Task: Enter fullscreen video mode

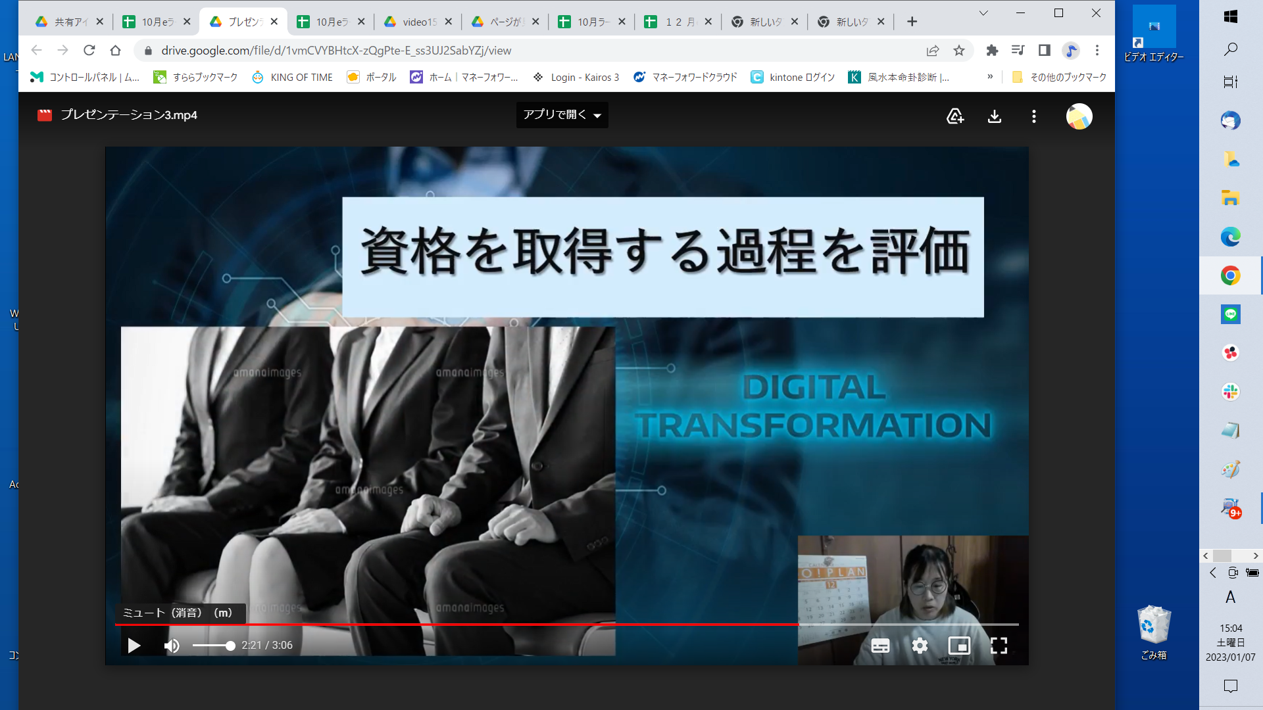Action: (x=999, y=646)
